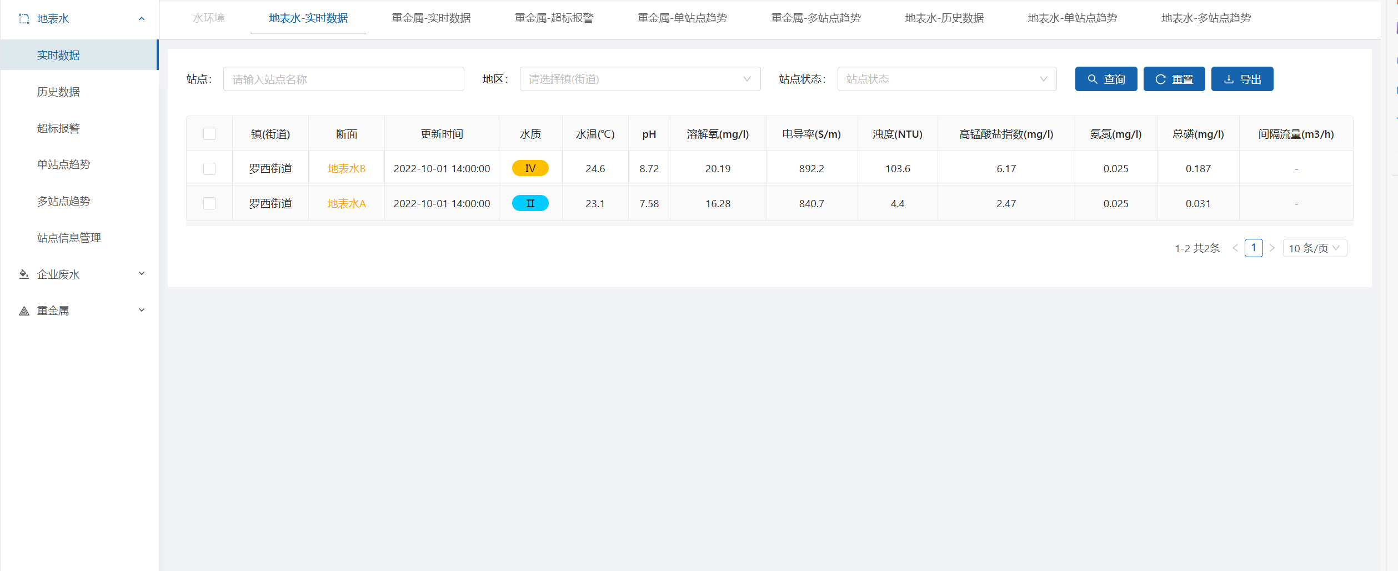Click the 水质 column header
This screenshot has width=1398, height=571.
click(530, 134)
